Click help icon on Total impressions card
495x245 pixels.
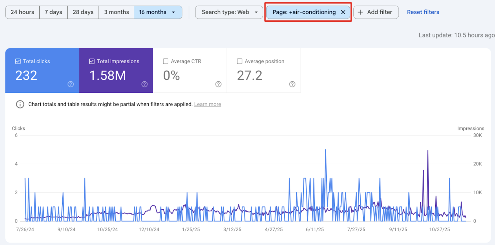click(x=144, y=84)
